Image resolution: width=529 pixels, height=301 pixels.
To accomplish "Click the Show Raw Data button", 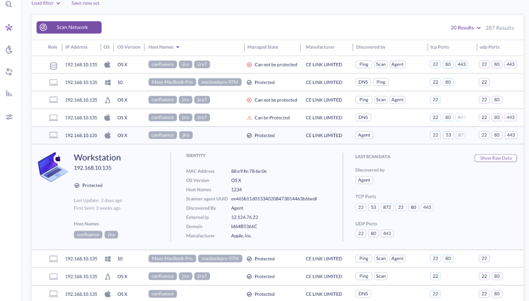I will [x=495, y=158].
